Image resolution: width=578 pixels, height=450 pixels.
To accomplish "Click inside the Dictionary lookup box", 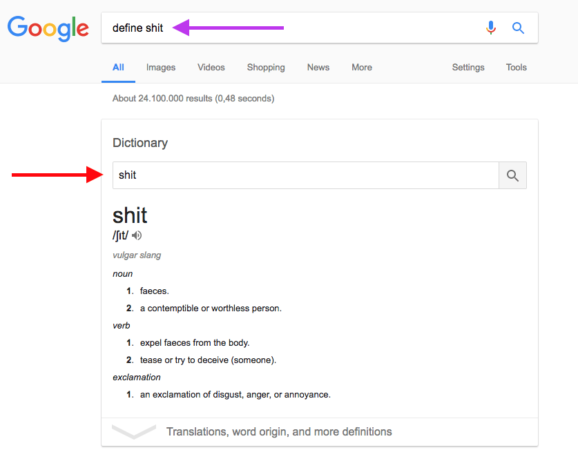I will point(304,175).
